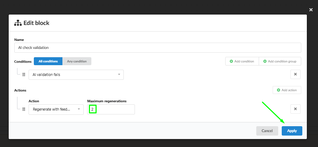
Task: Click the green plus icon on Add action
Action: tap(279, 90)
